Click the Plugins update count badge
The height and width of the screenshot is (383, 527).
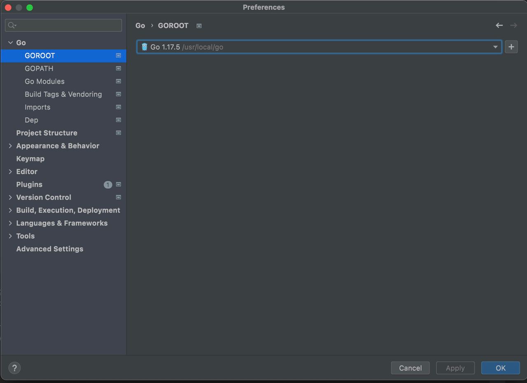(108, 184)
